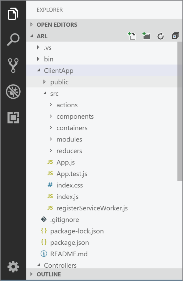Open the Debug view icon
The height and width of the screenshot is (281, 183).
click(x=13, y=92)
